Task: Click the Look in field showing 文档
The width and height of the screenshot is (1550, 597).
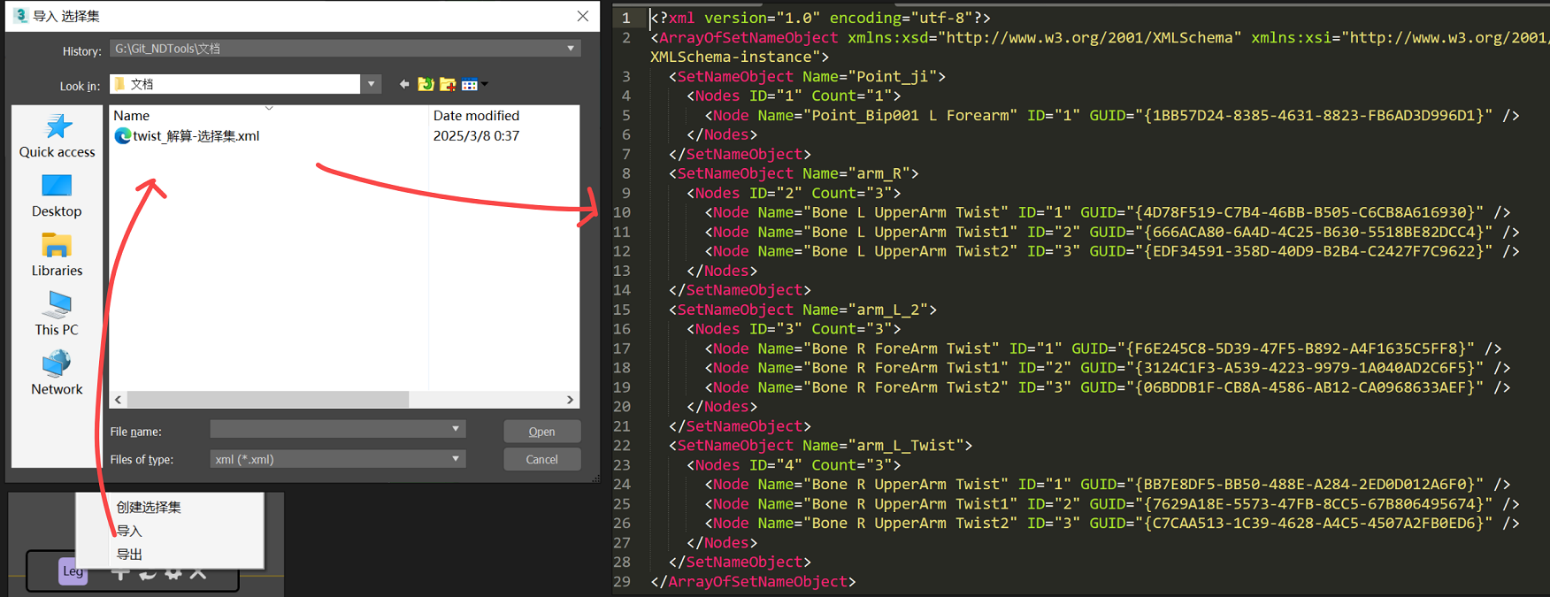Action: coord(235,84)
